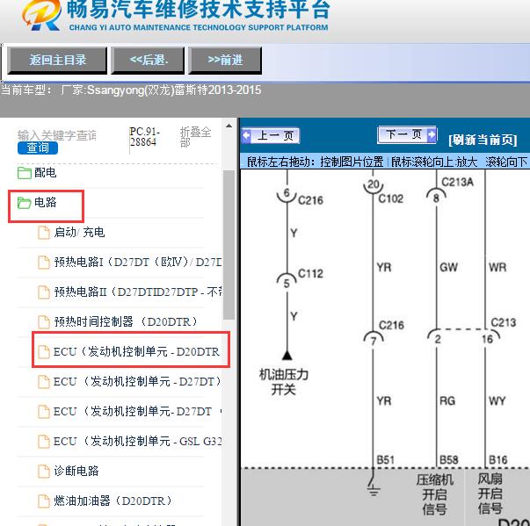Click the document icon beside 启动/充电
530x526 pixels.
point(44,233)
